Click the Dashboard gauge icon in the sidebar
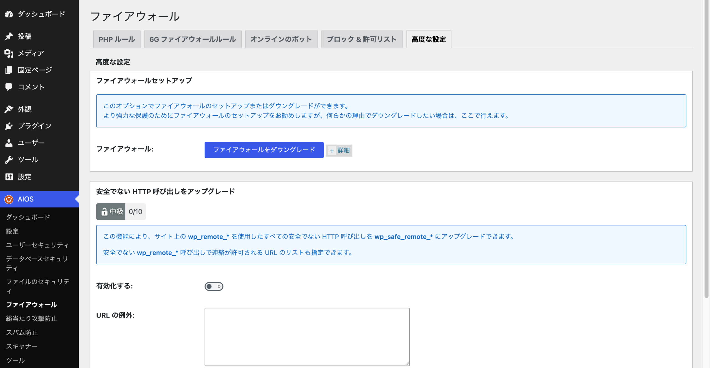The image size is (710, 368). pyautogui.click(x=9, y=14)
